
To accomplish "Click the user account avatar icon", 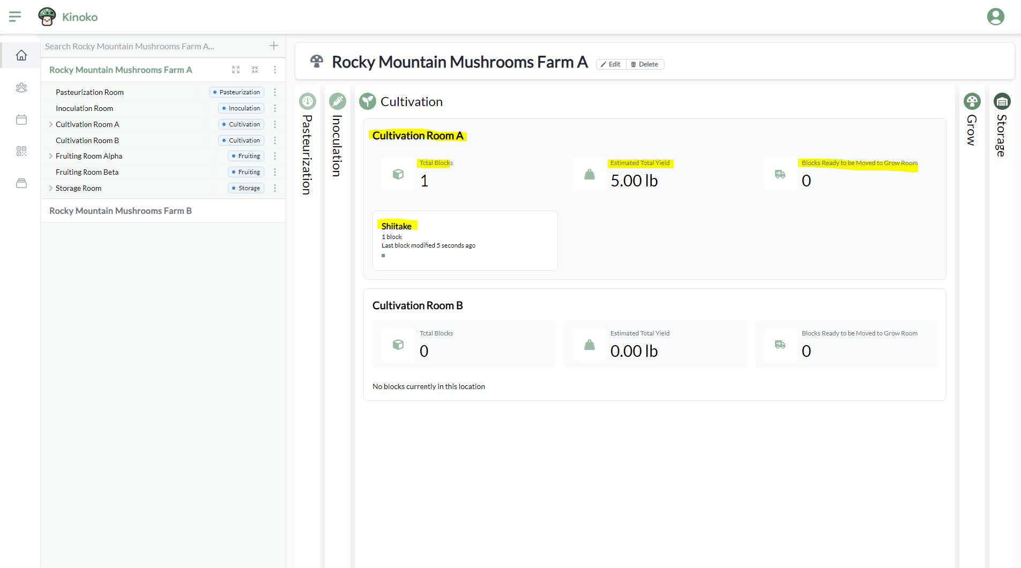I will point(995,17).
